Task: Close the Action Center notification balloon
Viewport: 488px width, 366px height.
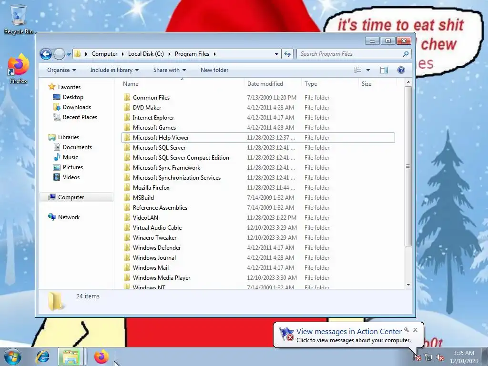Action: (x=415, y=330)
